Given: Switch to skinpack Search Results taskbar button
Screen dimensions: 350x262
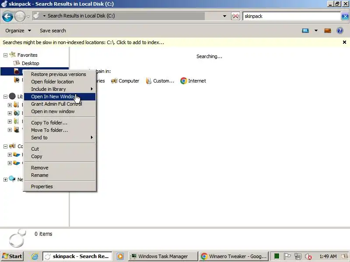Looking at the screenshot, I should click(x=77, y=256).
